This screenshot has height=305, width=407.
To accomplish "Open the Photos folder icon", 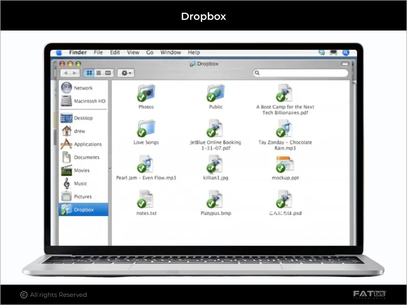I will tap(146, 93).
